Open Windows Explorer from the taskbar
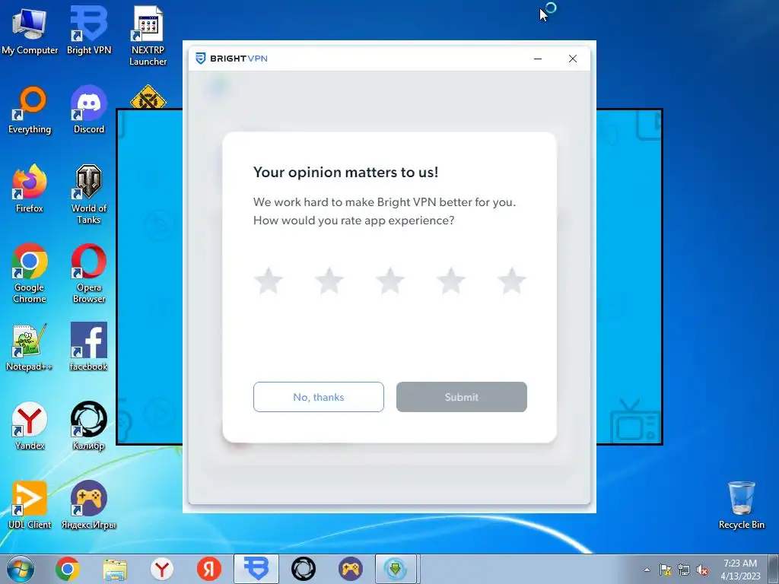The width and height of the screenshot is (779, 584). click(115, 569)
